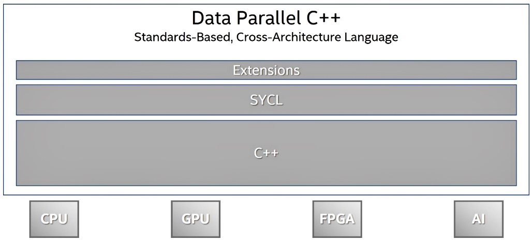Click the SYCL text label
The height and width of the screenshot is (240, 532).
click(267, 100)
